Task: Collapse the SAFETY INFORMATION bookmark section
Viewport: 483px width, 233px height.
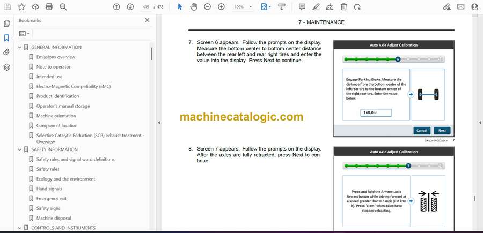Action: tap(20, 149)
